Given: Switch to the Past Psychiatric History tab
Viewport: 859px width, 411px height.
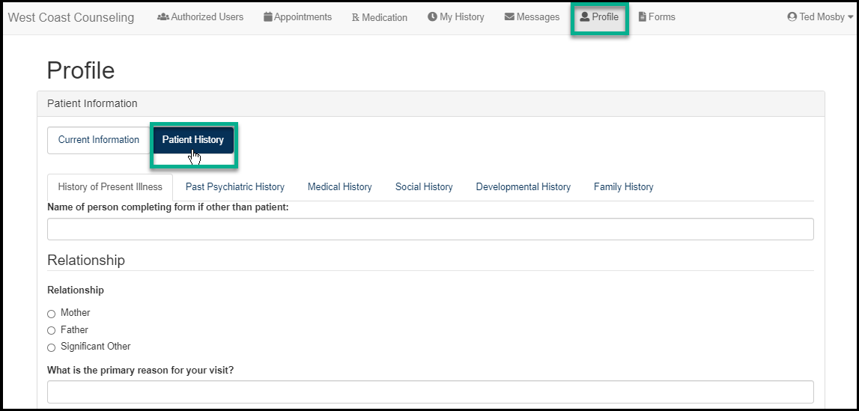Looking at the screenshot, I should tap(234, 187).
